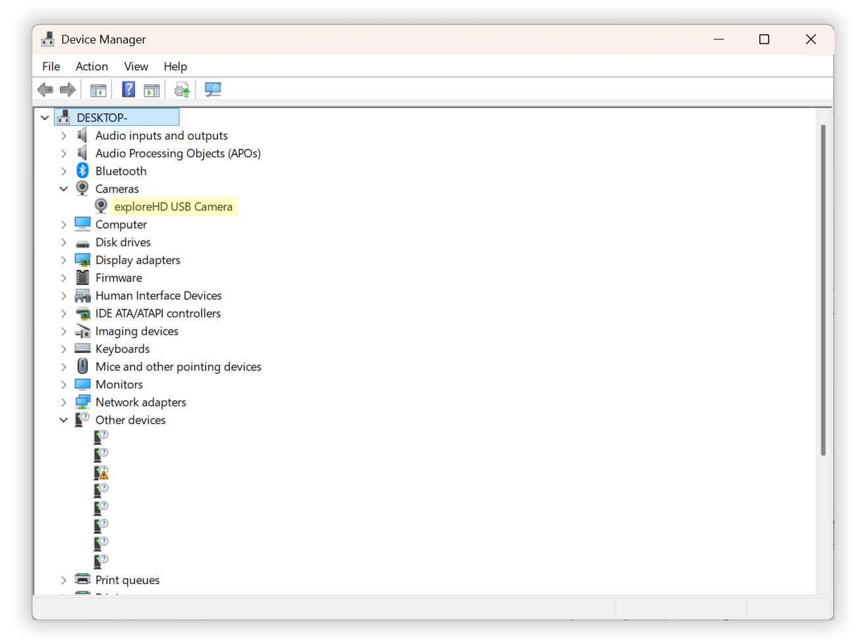Click Scan for hardware changes icon
This screenshot has width=866, height=644.
click(x=213, y=90)
